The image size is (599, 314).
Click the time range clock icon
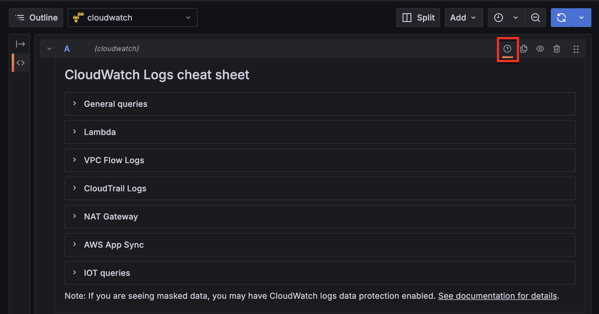[498, 17]
